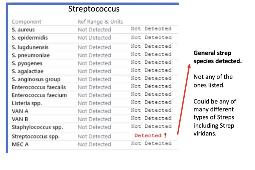Click MEC A's Not Detected result
This screenshot has width=255, height=170.
pos(151,143)
